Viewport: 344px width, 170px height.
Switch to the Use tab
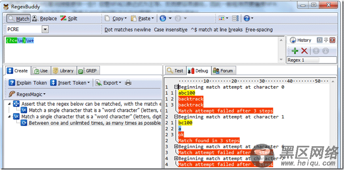40,71
